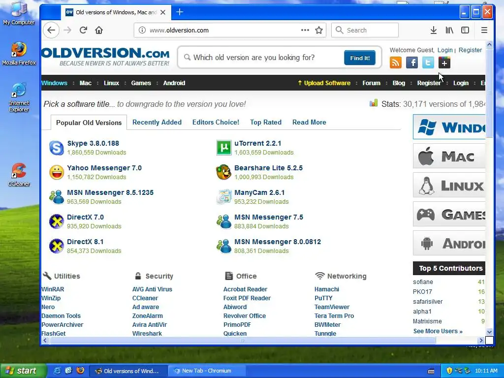Screen dimensions: 504x378
Task: Open Blog in the navigation bar
Action: (399, 83)
